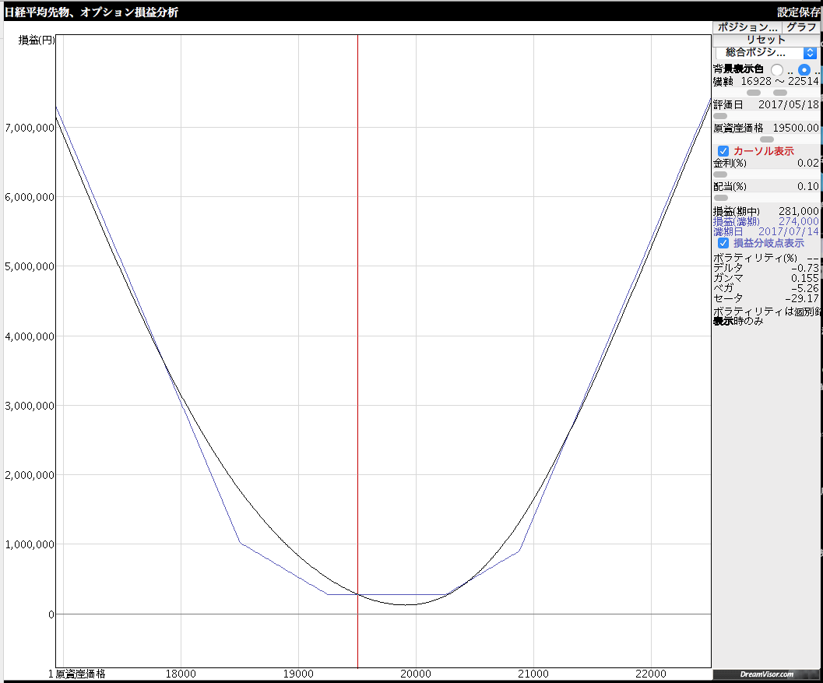This screenshot has width=823, height=683.
Task: Click the 原資産価格 slider handle
Action: coord(767,139)
